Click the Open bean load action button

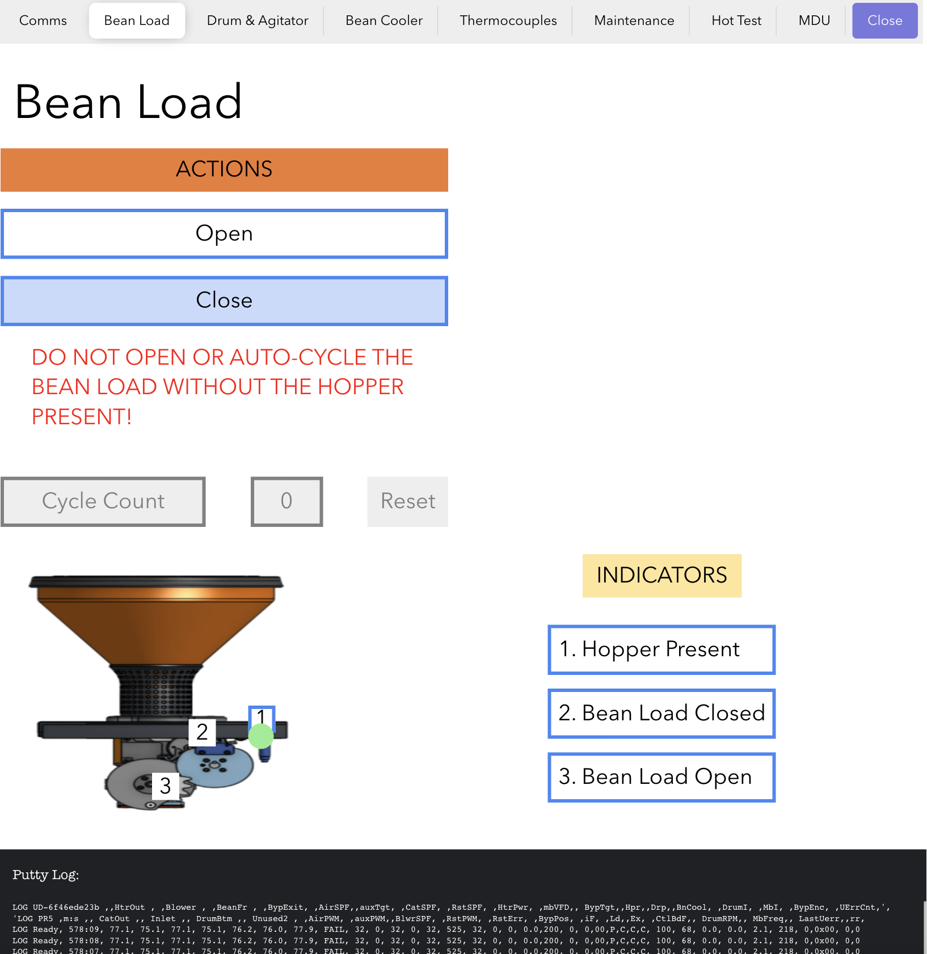224,234
